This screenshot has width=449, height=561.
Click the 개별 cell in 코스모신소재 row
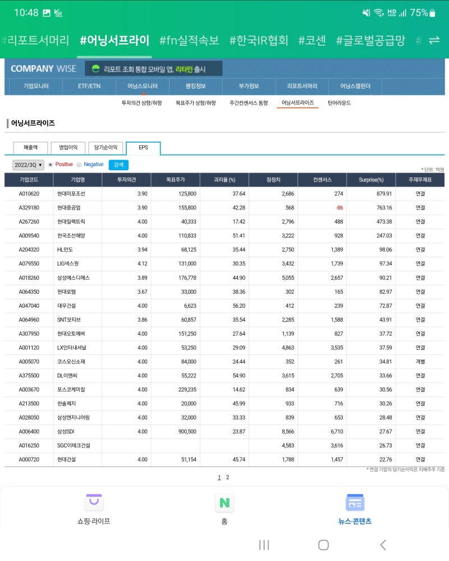coord(420,362)
